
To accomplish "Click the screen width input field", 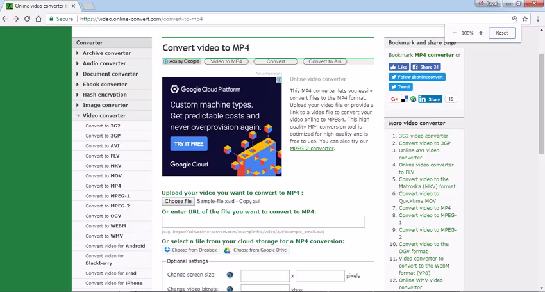I will tap(265, 276).
